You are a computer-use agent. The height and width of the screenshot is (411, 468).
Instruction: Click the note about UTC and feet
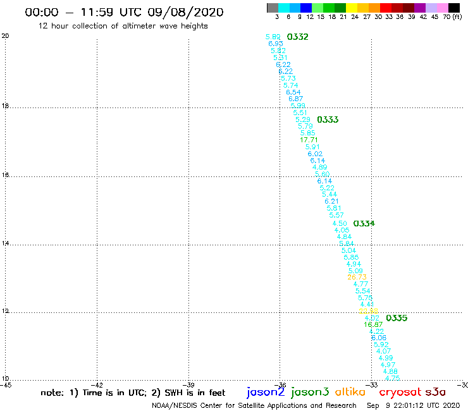click(x=133, y=393)
